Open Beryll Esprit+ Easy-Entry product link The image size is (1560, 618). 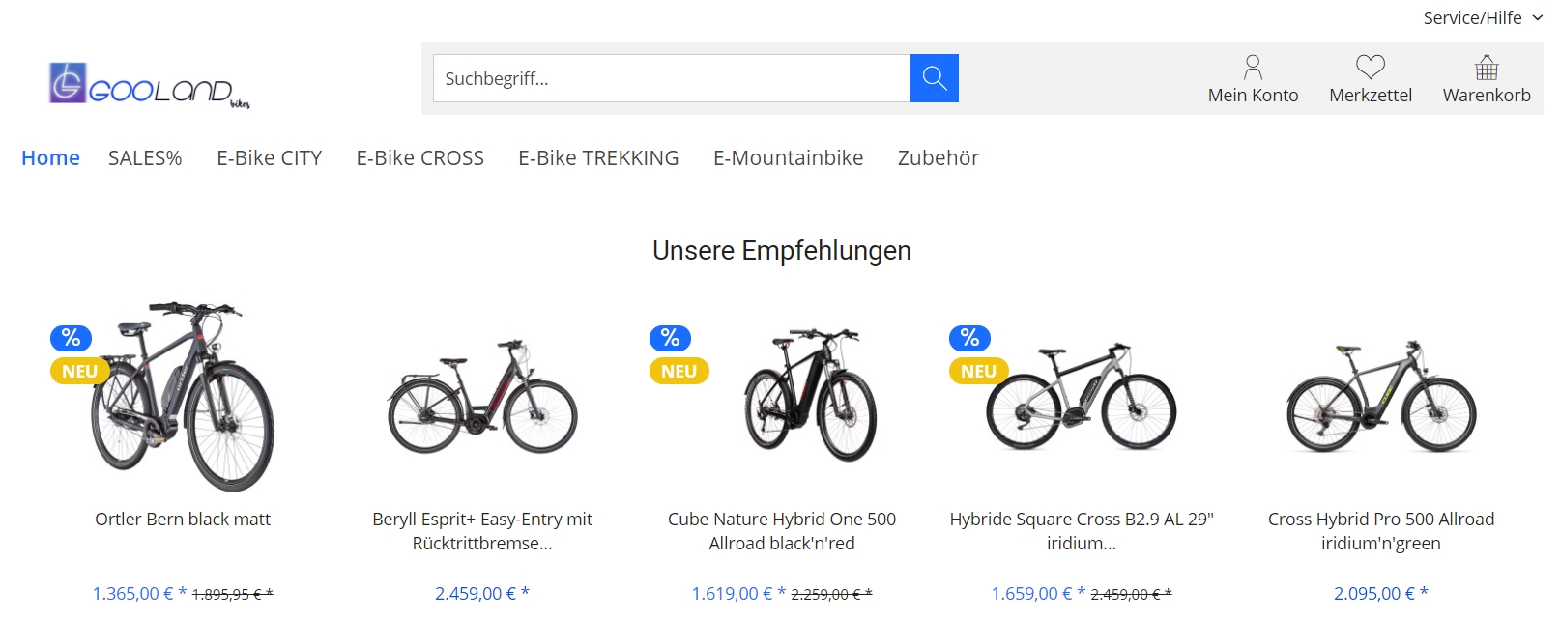(482, 531)
